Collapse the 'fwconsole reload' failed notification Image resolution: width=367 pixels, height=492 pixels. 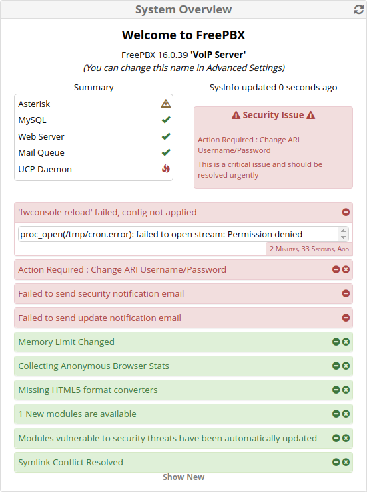coord(346,212)
